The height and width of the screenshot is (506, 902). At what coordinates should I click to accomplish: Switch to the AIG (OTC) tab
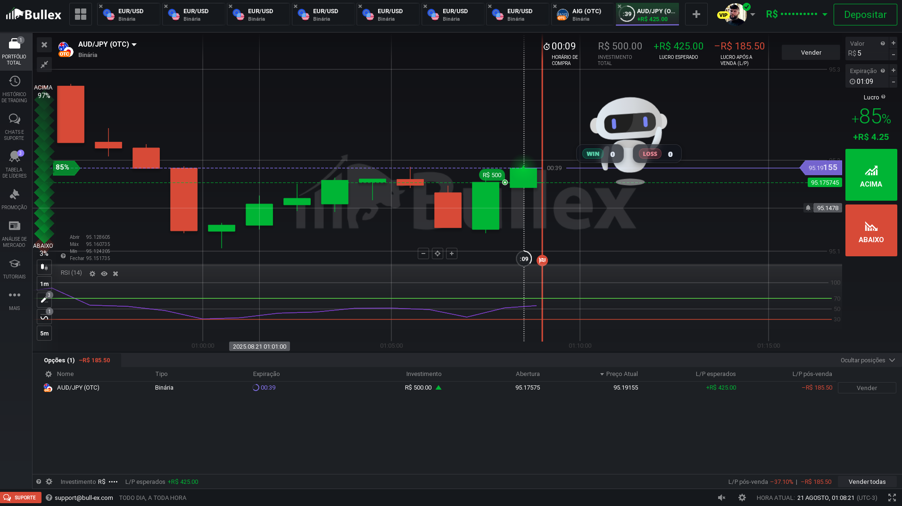pos(582,15)
